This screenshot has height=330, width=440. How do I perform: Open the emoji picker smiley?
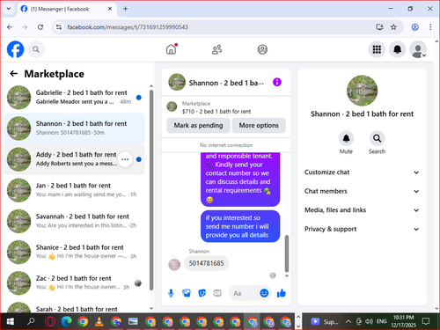point(264,293)
